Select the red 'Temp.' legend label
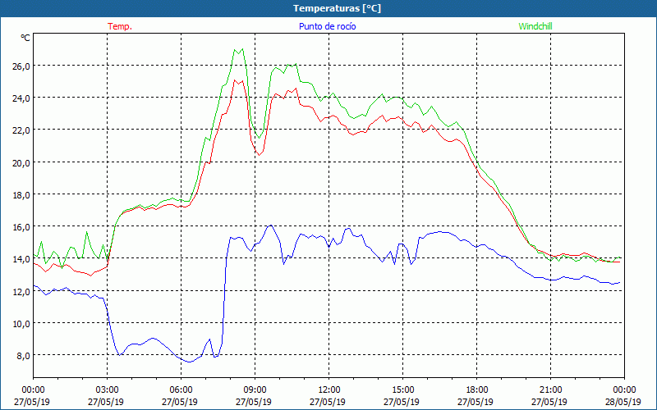The width and height of the screenshot is (657, 410). click(120, 26)
